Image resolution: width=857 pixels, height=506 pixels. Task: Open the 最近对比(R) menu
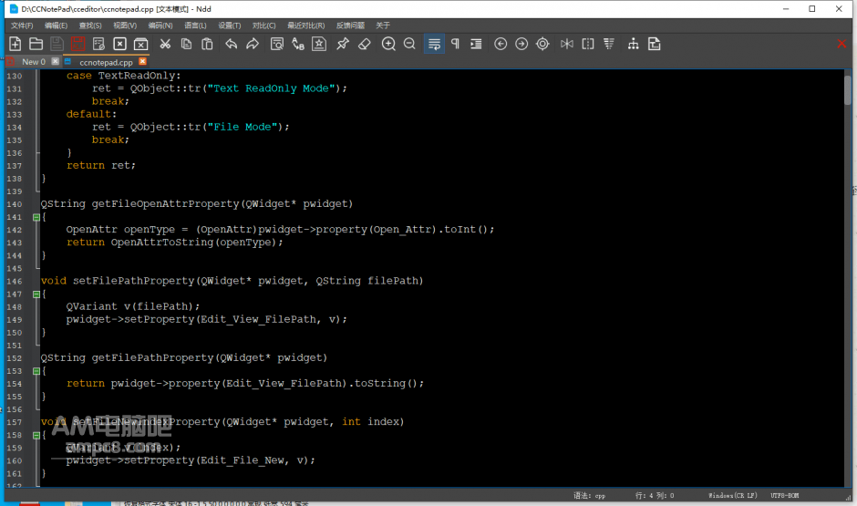306,26
